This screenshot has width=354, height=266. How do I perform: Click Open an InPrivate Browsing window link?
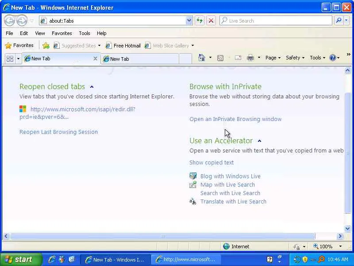pyautogui.click(x=235, y=119)
